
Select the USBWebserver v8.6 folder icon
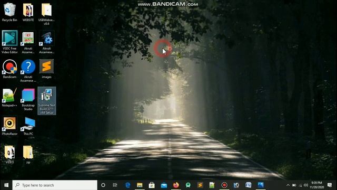47,14
